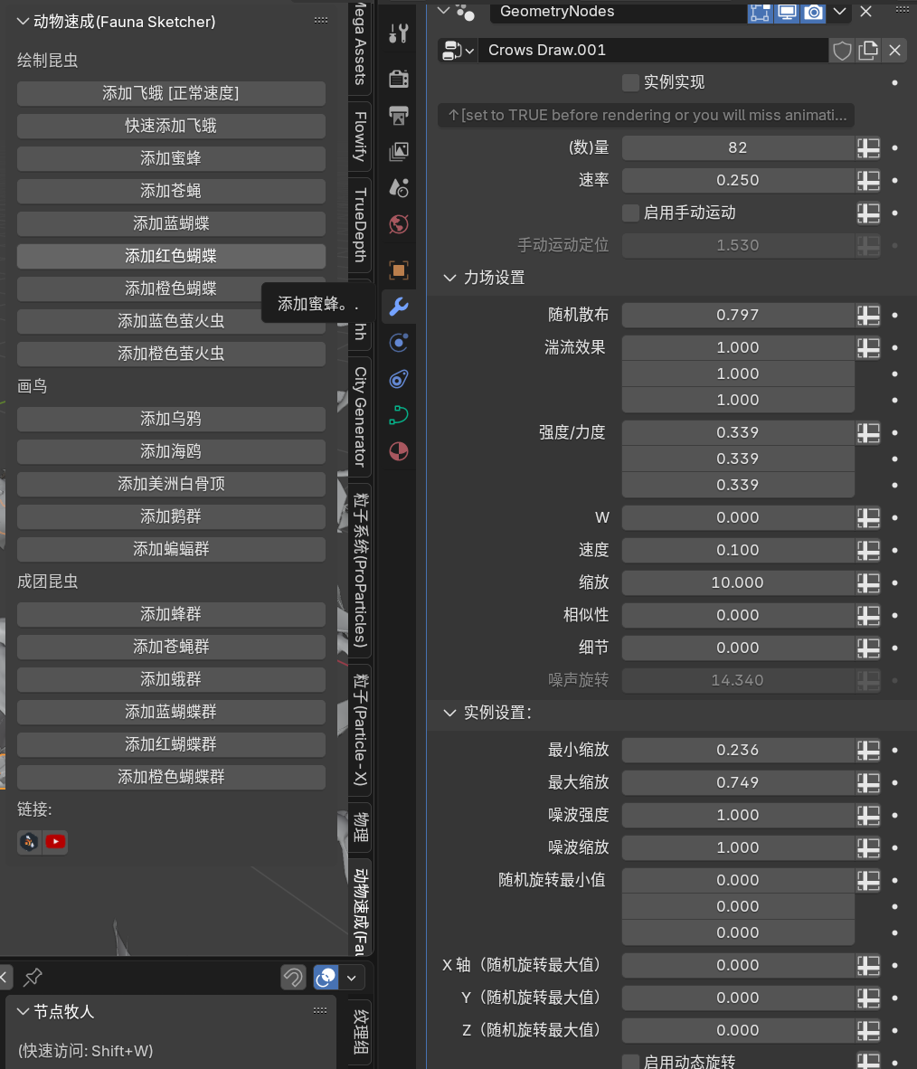Collapse the GeometryNodes modifier panel
The height and width of the screenshot is (1069, 917).
[x=443, y=11]
